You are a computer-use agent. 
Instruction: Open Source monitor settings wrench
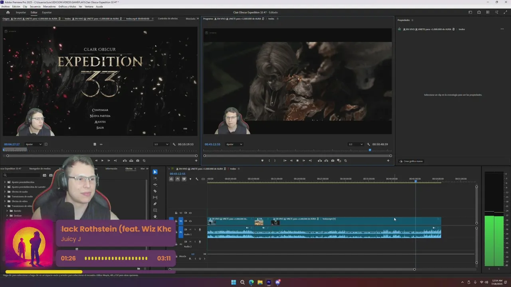pyautogui.click(x=174, y=144)
